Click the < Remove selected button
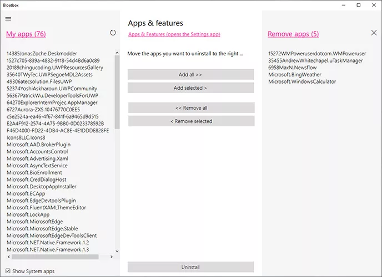This screenshot has height=277, width=382. (x=192, y=121)
